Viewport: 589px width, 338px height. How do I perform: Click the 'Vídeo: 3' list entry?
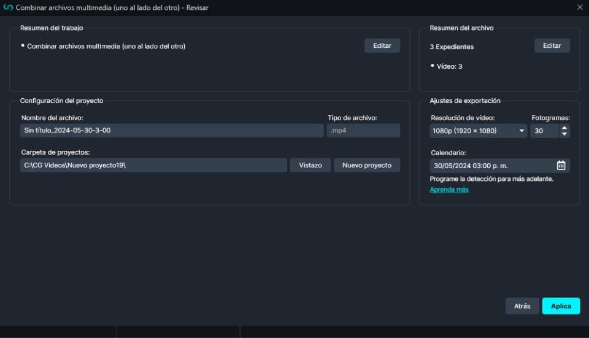(449, 66)
